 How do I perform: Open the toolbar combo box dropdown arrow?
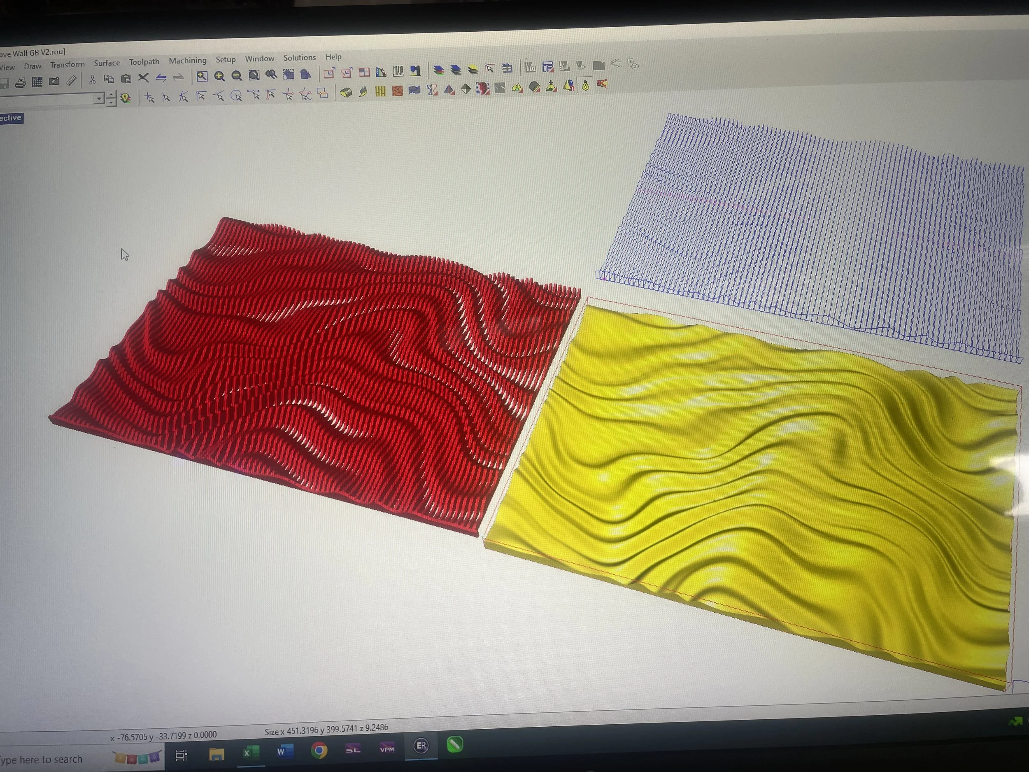click(98, 99)
